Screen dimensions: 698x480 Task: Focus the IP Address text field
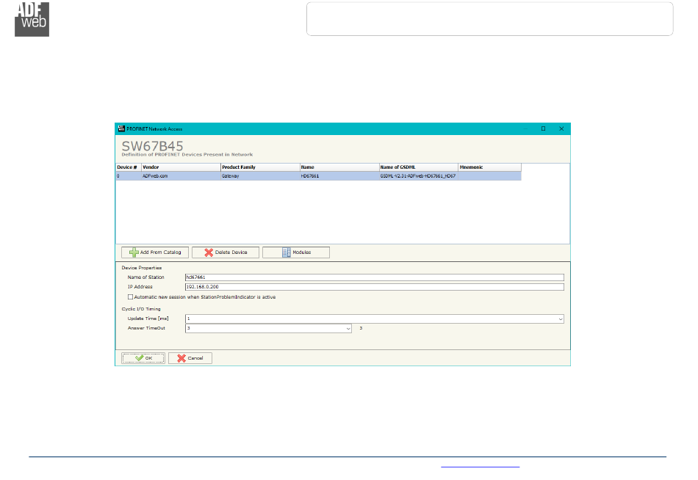[x=374, y=287]
